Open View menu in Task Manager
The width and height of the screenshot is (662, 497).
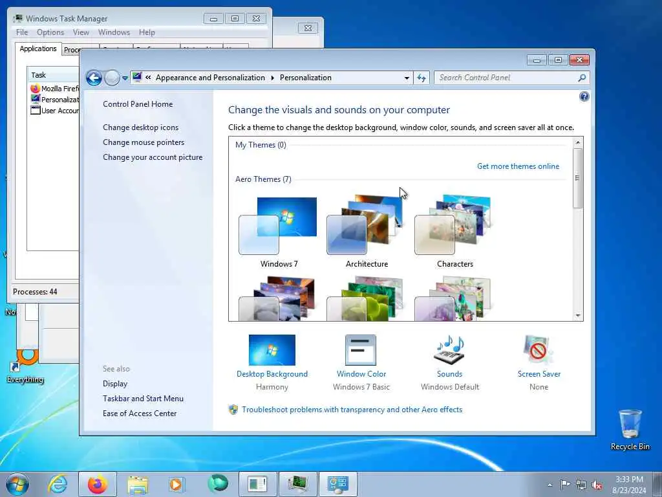pos(81,32)
